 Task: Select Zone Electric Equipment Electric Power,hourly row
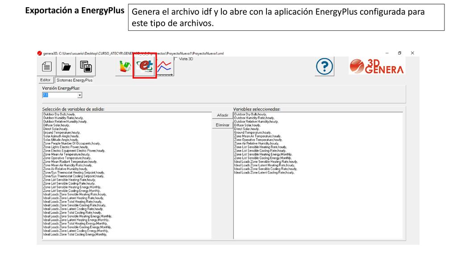[75, 151]
